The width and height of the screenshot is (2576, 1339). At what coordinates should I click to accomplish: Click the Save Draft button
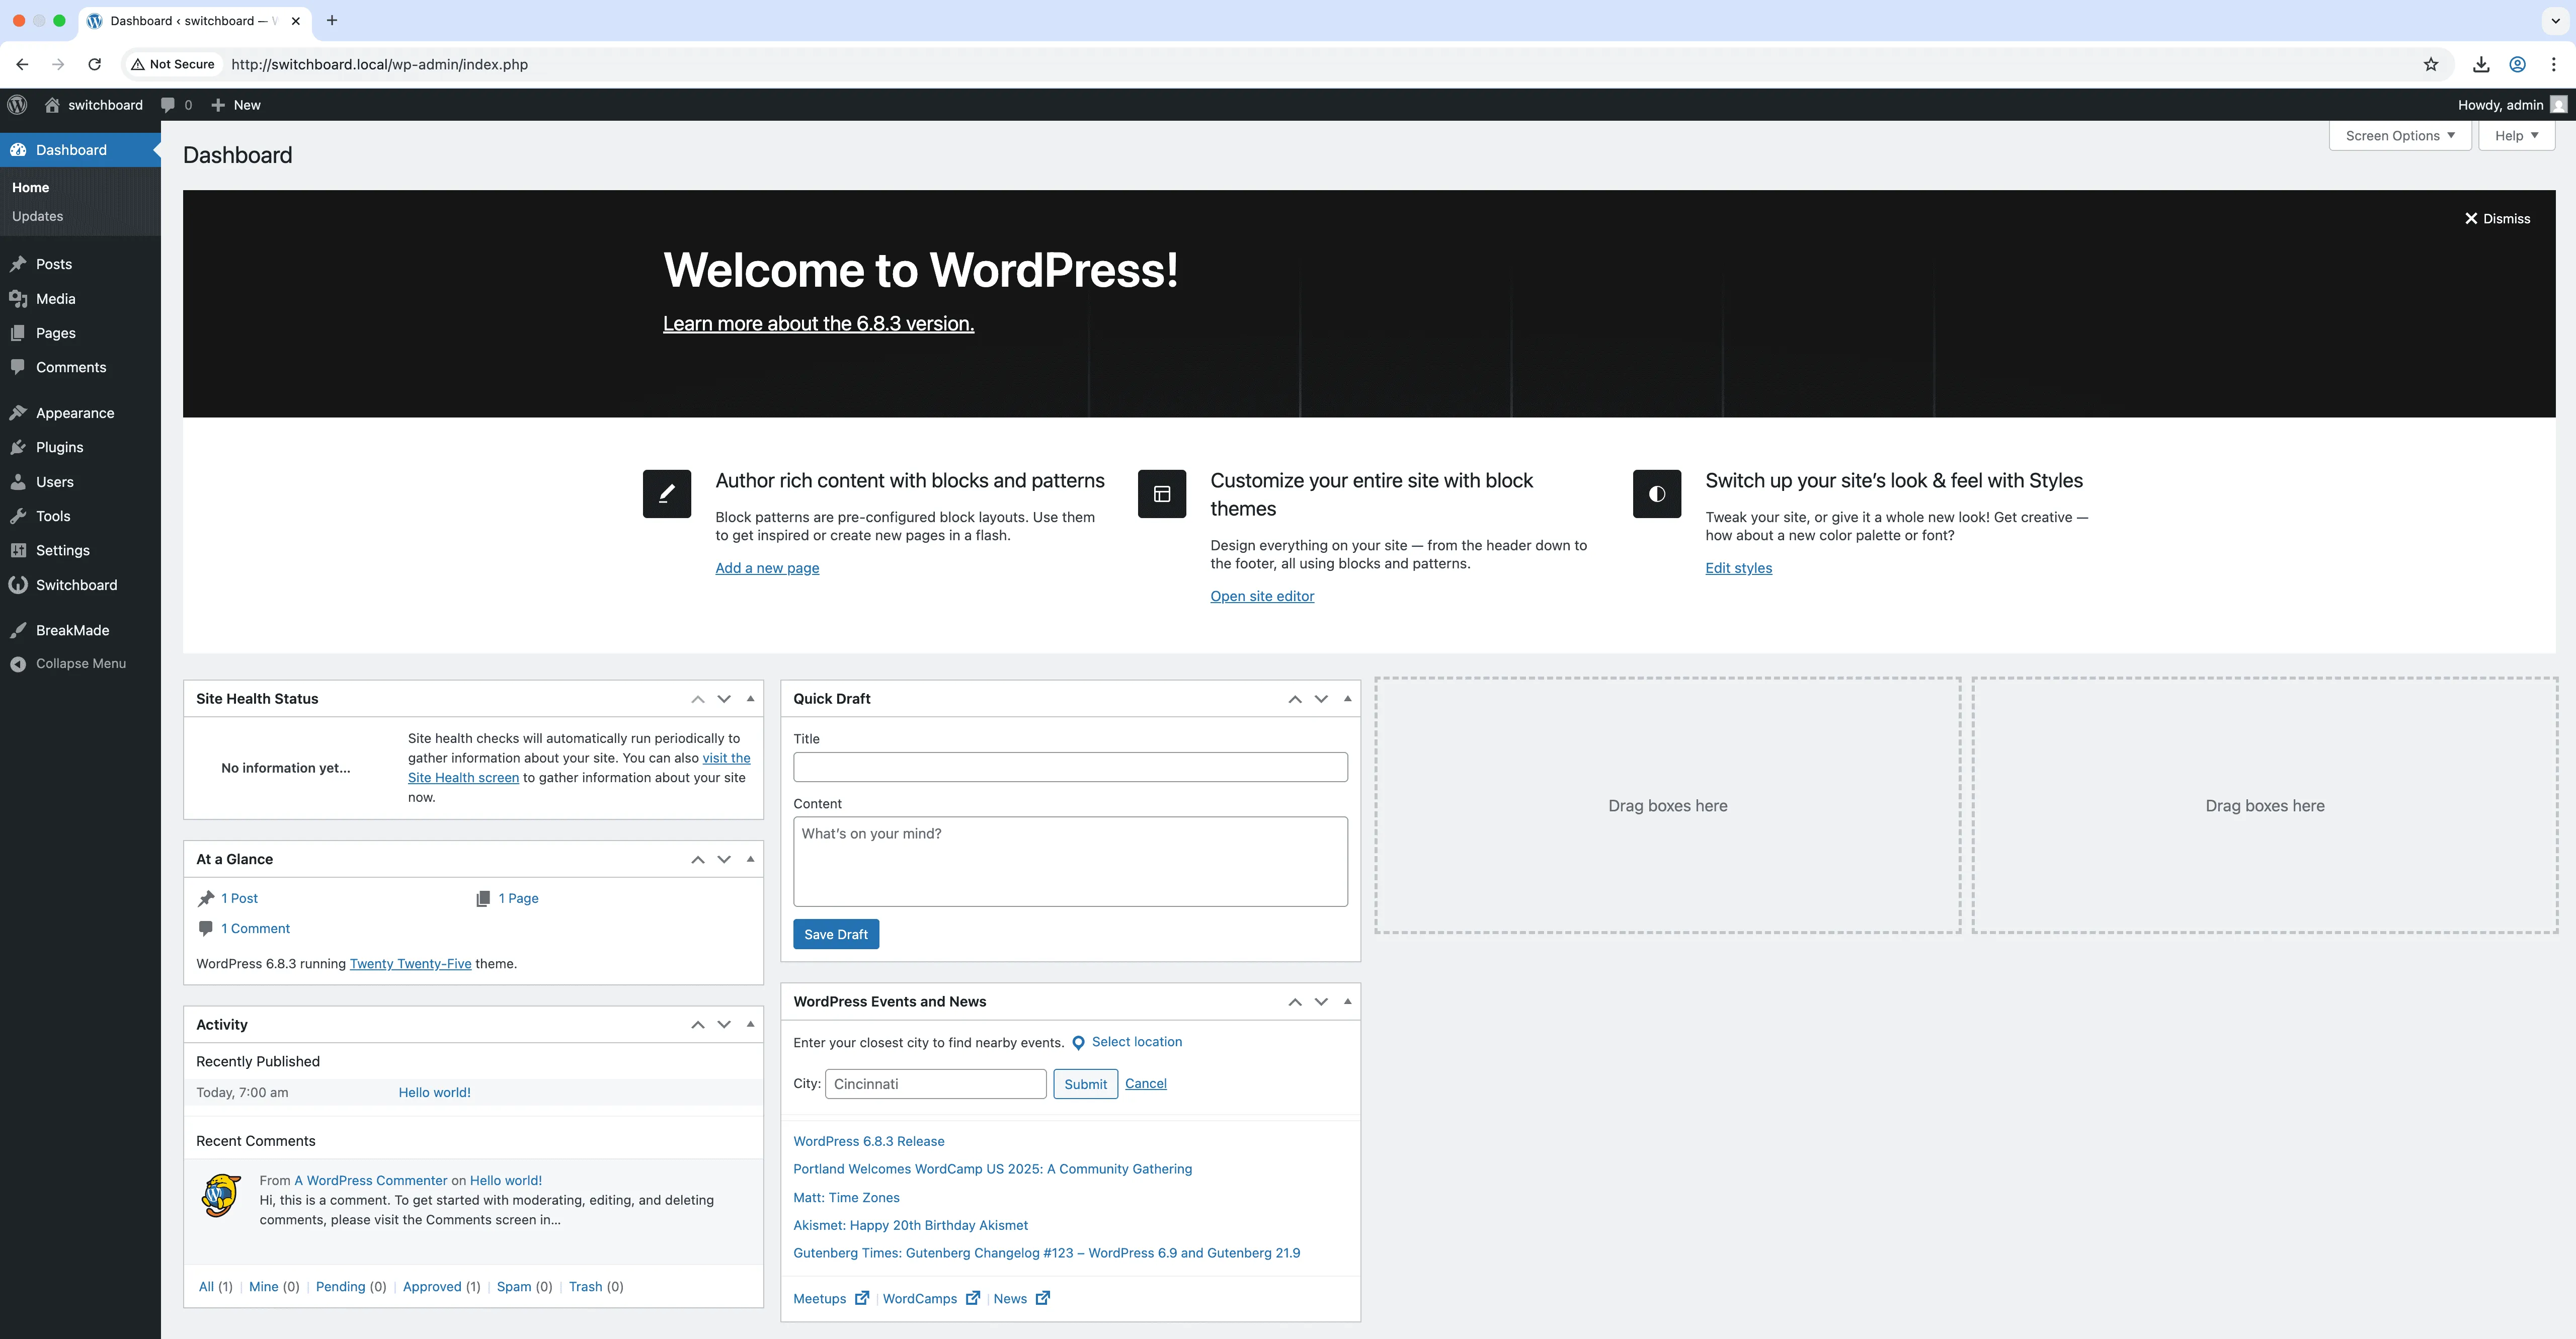[836, 933]
